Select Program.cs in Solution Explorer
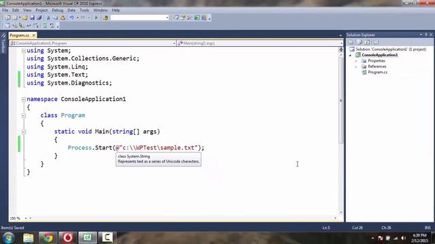Screen dimensions: 435x244 point(377,73)
